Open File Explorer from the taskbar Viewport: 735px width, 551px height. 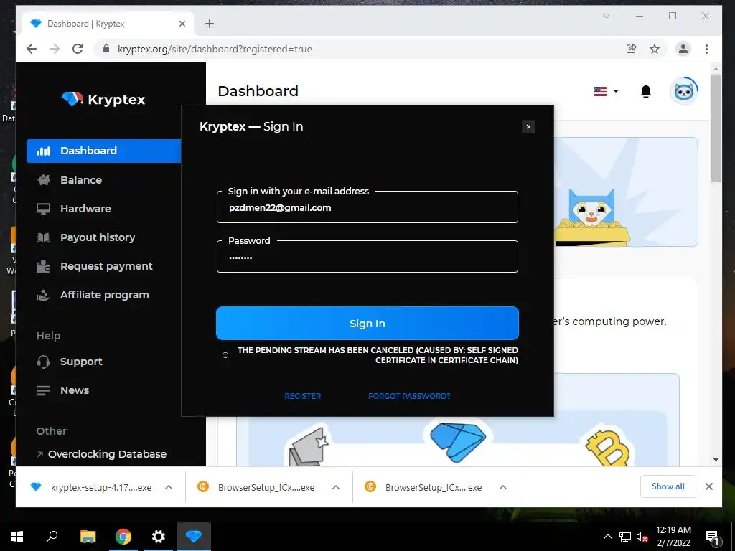(x=88, y=537)
